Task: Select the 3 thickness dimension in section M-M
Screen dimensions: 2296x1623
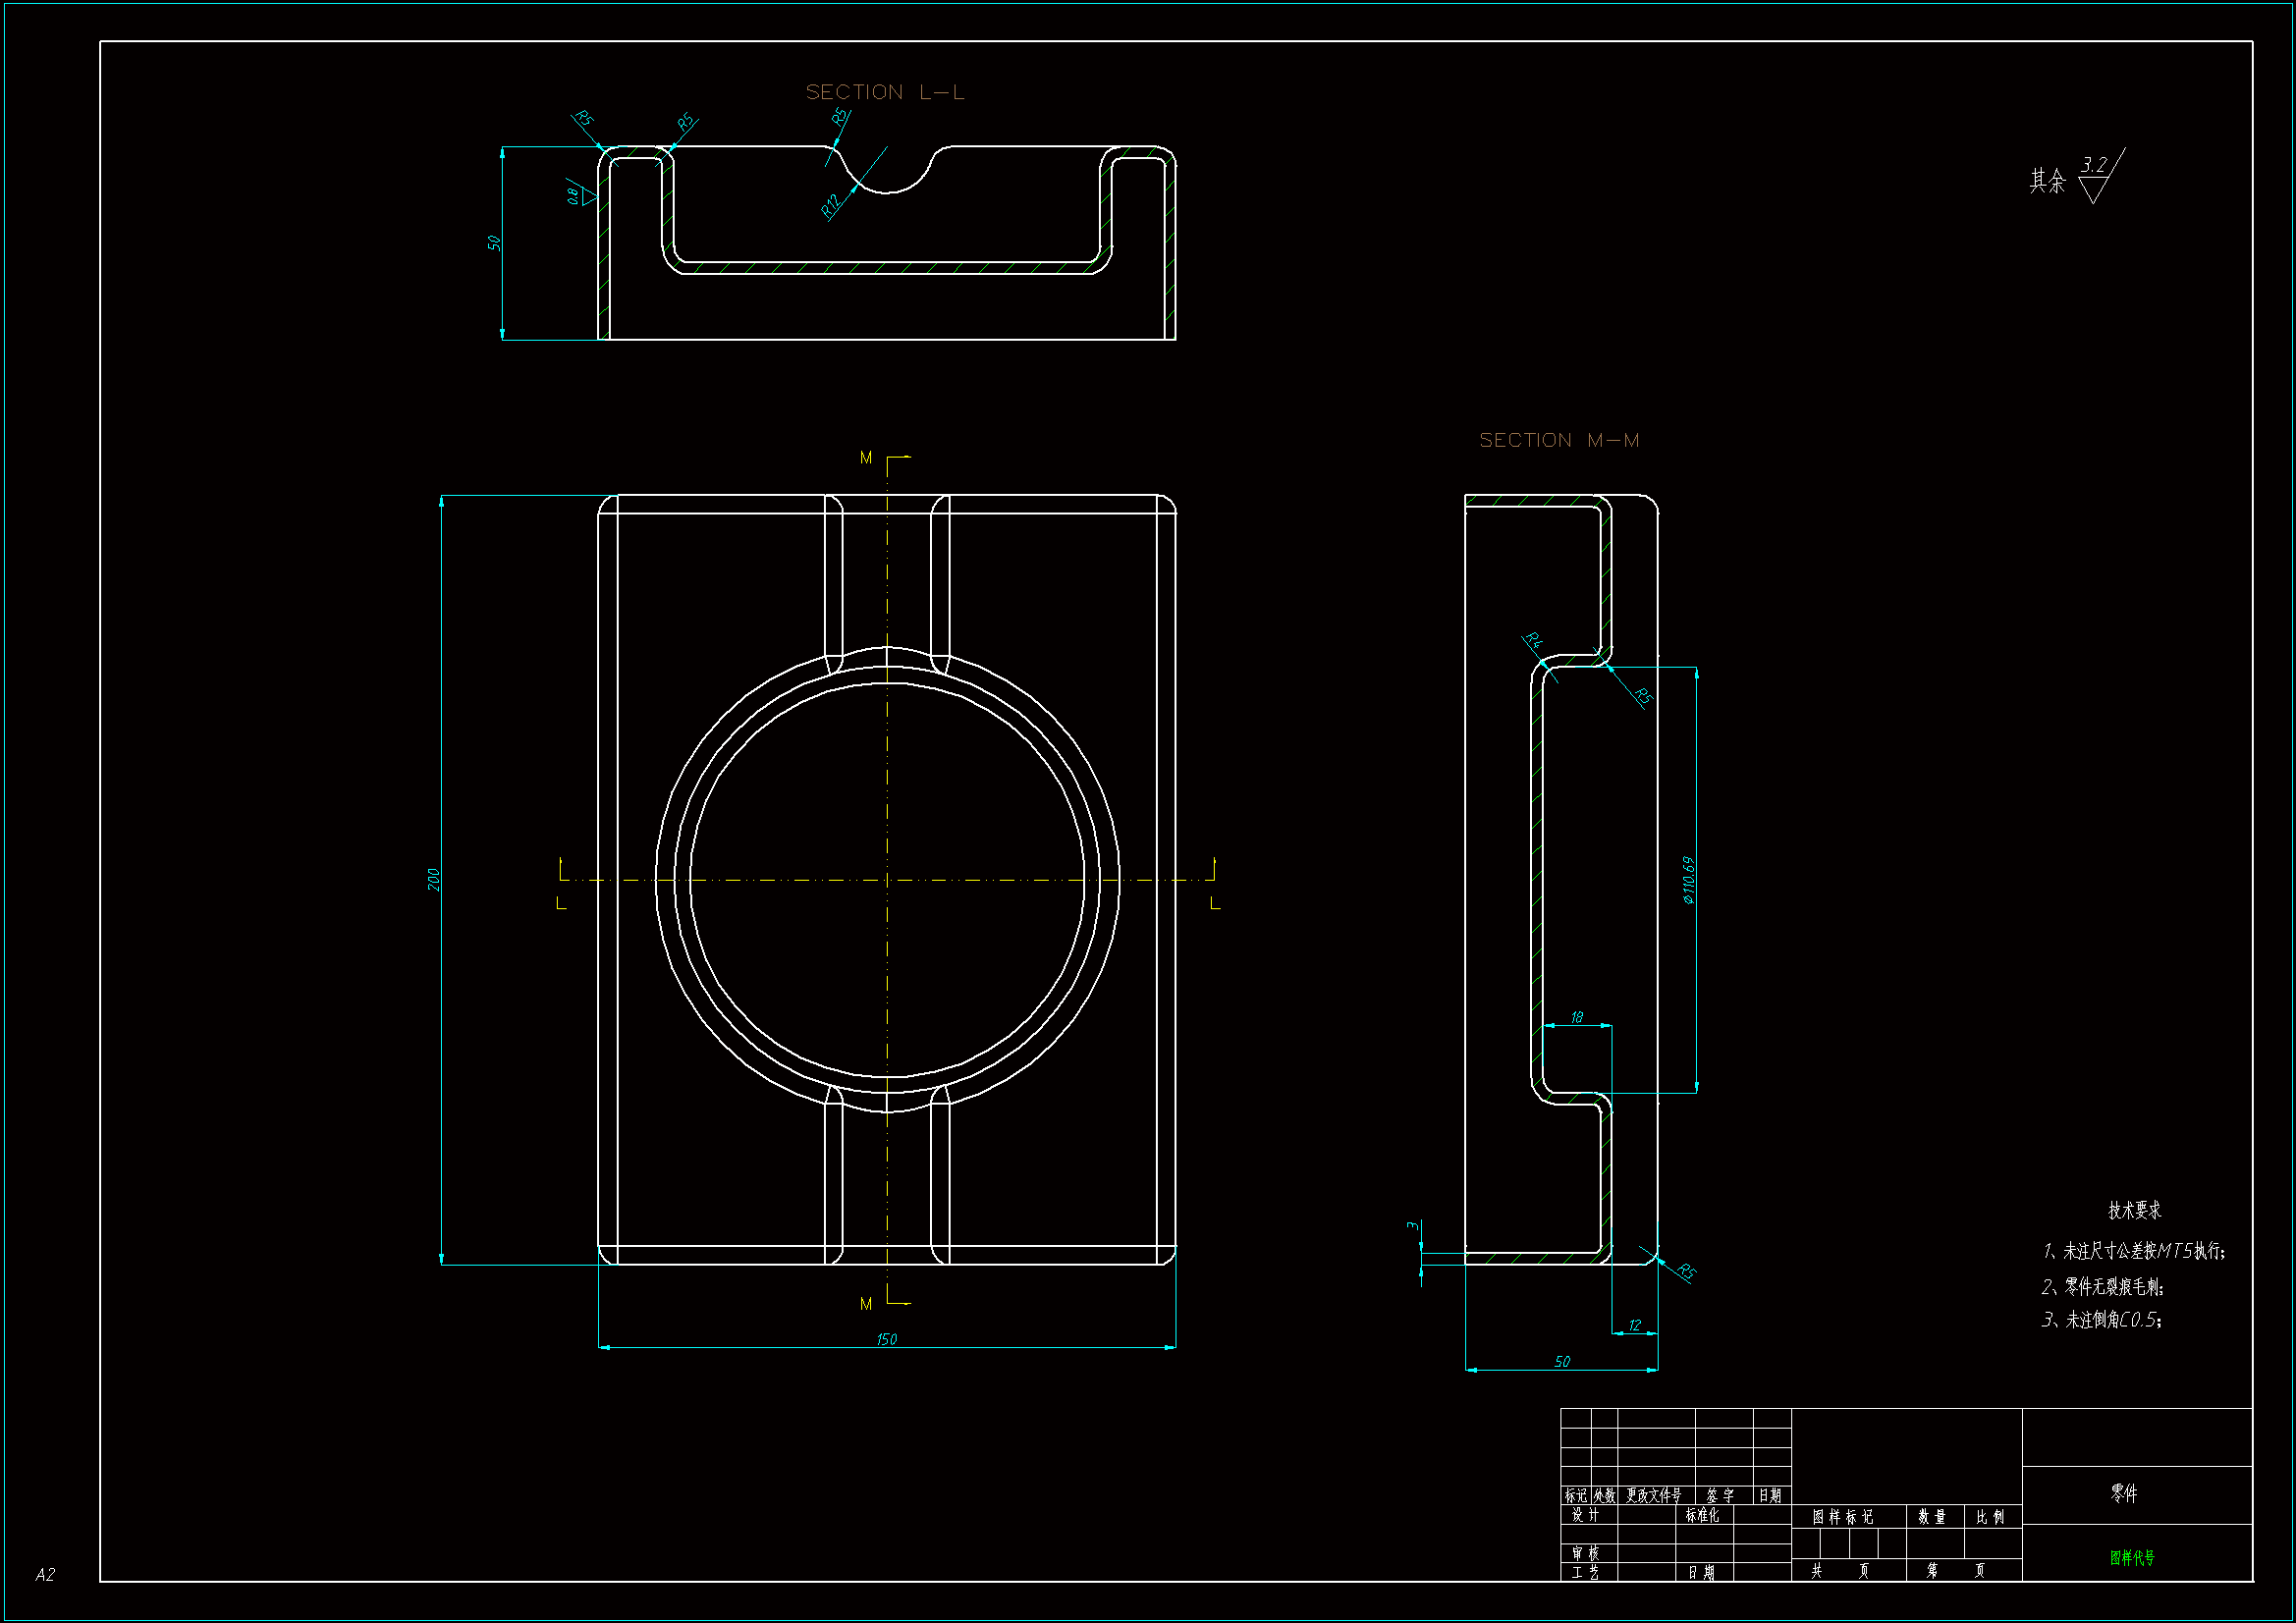Action: [x=1411, y=1225]
